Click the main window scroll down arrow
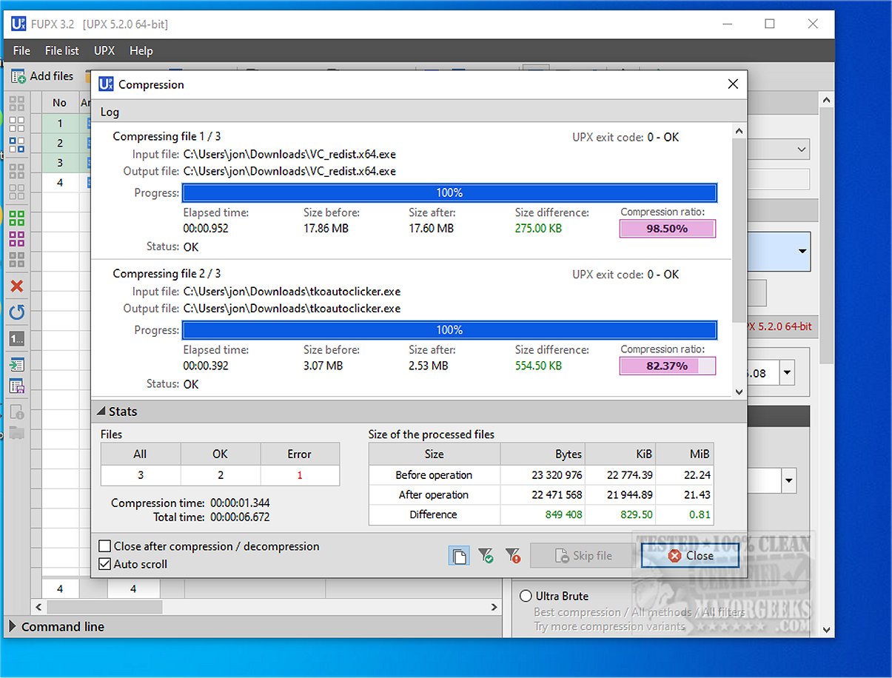The height and width of the screenshot is (678, 892). click(827, 629)
